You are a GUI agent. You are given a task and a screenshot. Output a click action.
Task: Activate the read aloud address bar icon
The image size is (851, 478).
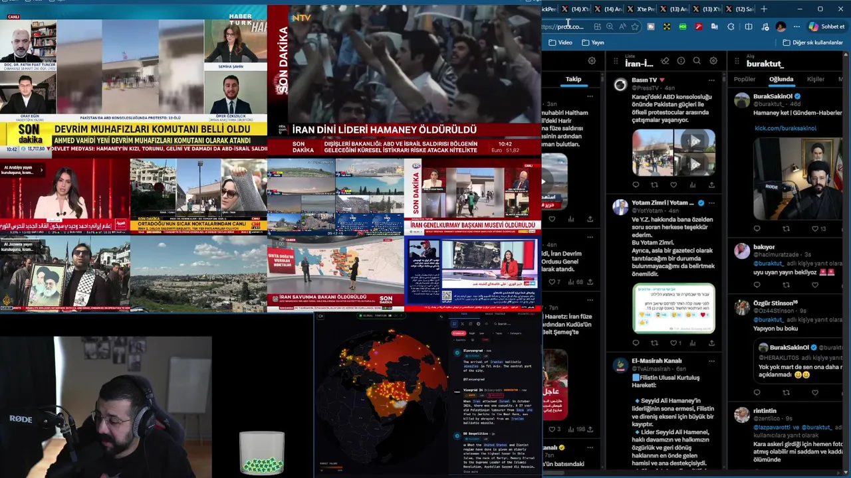click(x=622, y=27)
